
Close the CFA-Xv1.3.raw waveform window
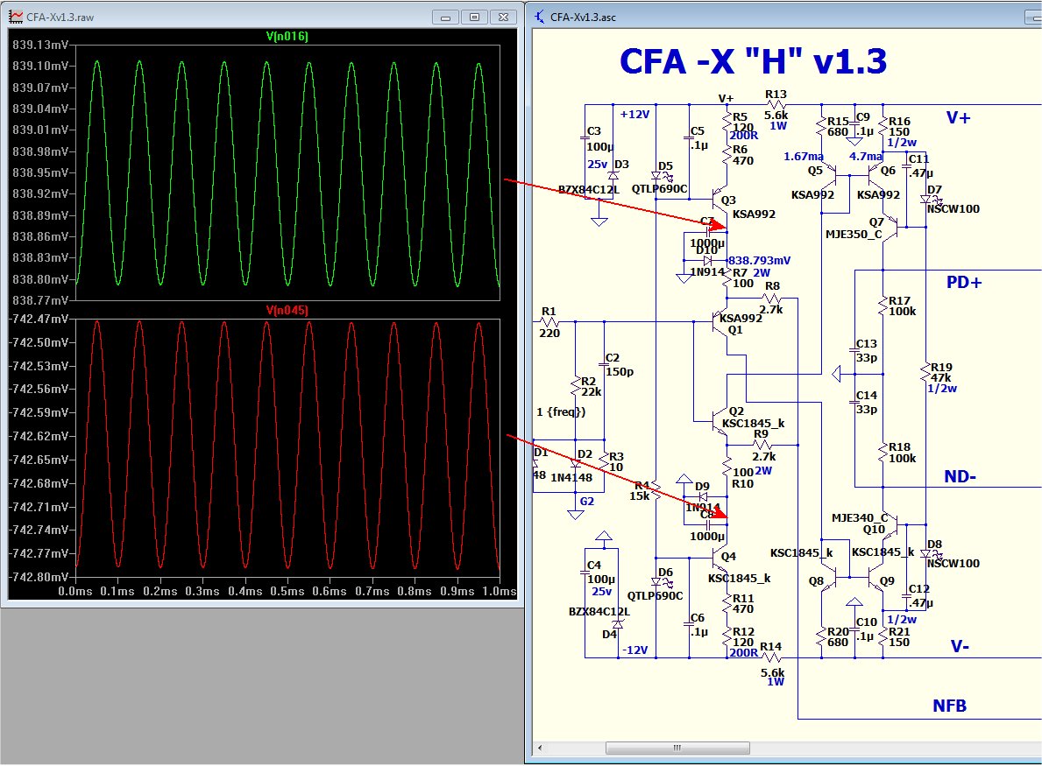coord(503,18)
